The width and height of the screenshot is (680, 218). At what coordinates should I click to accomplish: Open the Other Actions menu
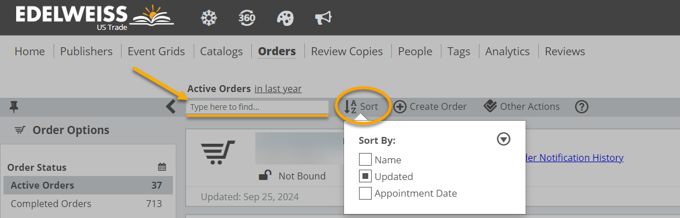click(x=522, y=106)
